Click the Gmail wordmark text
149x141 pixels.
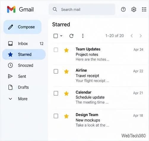[x=26, y=9]
